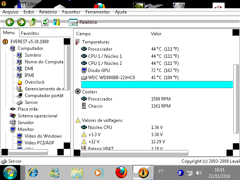Open Nome do Computador tree item
Screen dimensions: 240x180
click(44, 62)
